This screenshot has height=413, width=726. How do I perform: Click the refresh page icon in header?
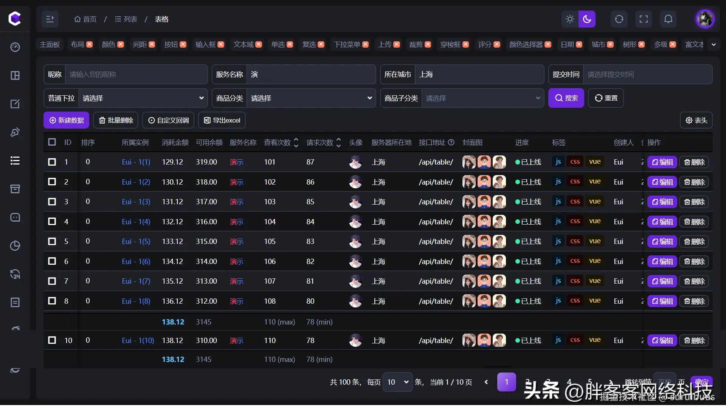click(619, 19)
